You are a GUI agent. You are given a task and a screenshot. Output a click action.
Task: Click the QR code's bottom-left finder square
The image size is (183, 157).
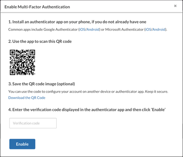12,72
